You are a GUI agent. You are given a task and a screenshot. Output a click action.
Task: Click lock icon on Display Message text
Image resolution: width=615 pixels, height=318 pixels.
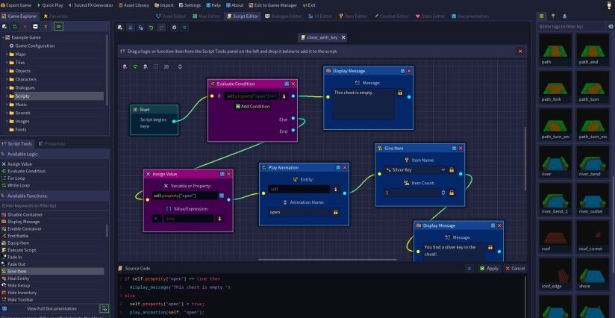(400, 93)
